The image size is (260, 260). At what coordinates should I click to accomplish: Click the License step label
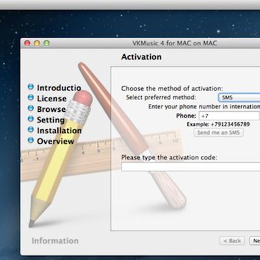[x=52, y=99]
